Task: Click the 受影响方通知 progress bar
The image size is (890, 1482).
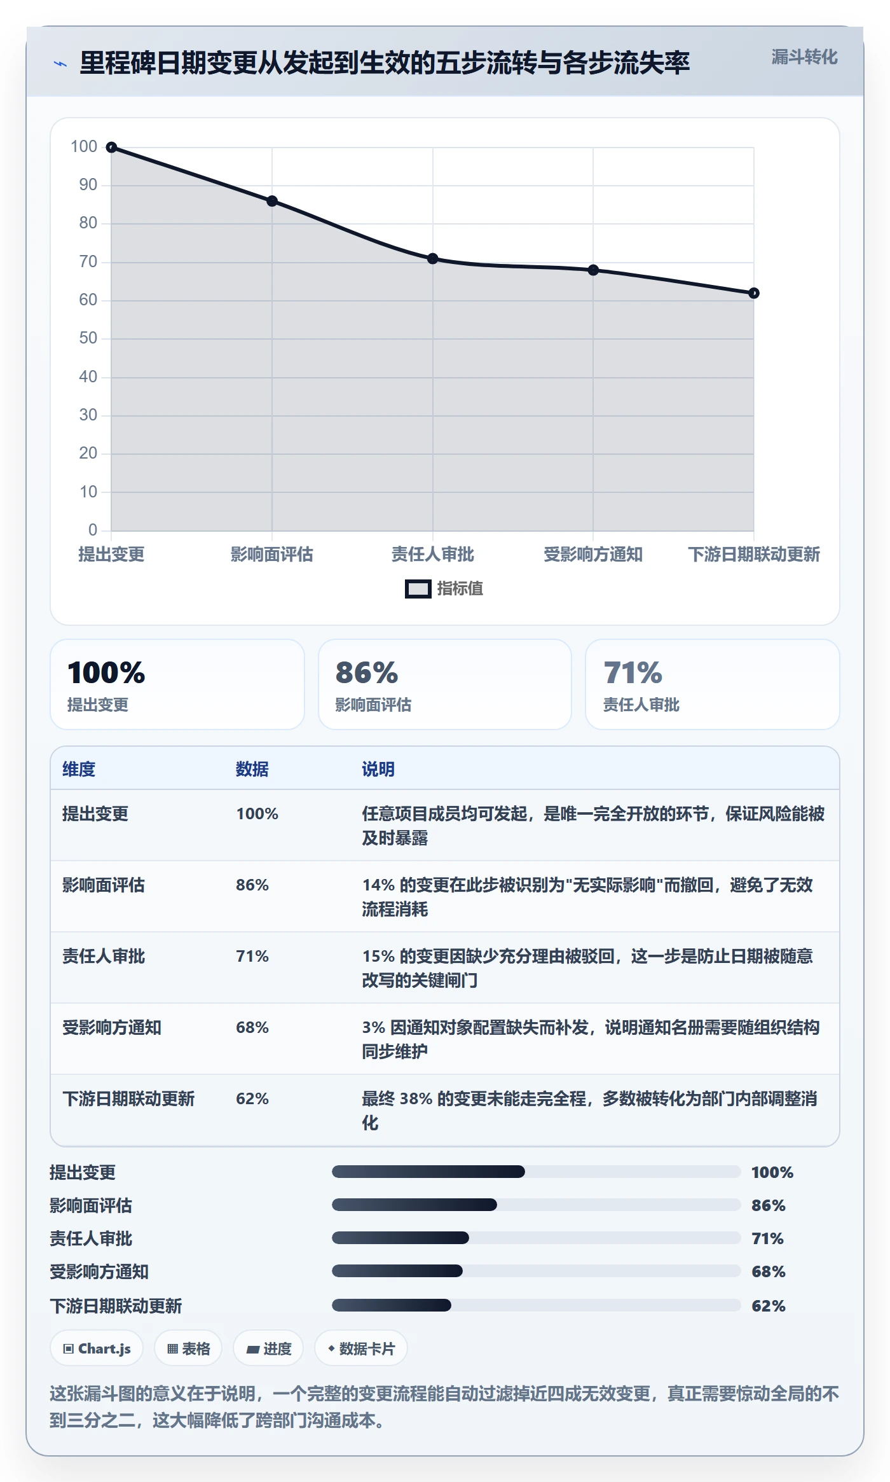Action: [537, 1271]
